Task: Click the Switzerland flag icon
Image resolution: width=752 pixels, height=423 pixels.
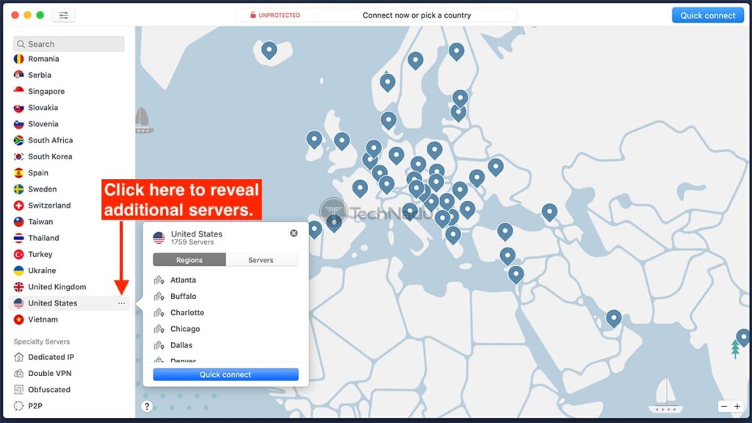Action: (18, 206)
